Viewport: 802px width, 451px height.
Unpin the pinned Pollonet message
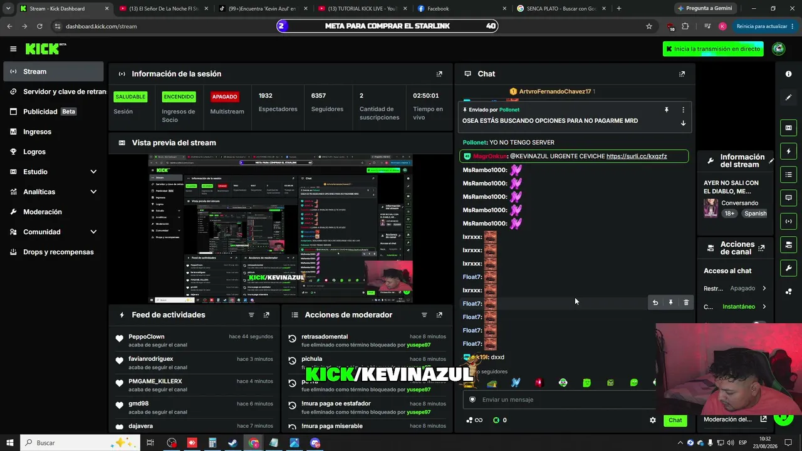667,110
